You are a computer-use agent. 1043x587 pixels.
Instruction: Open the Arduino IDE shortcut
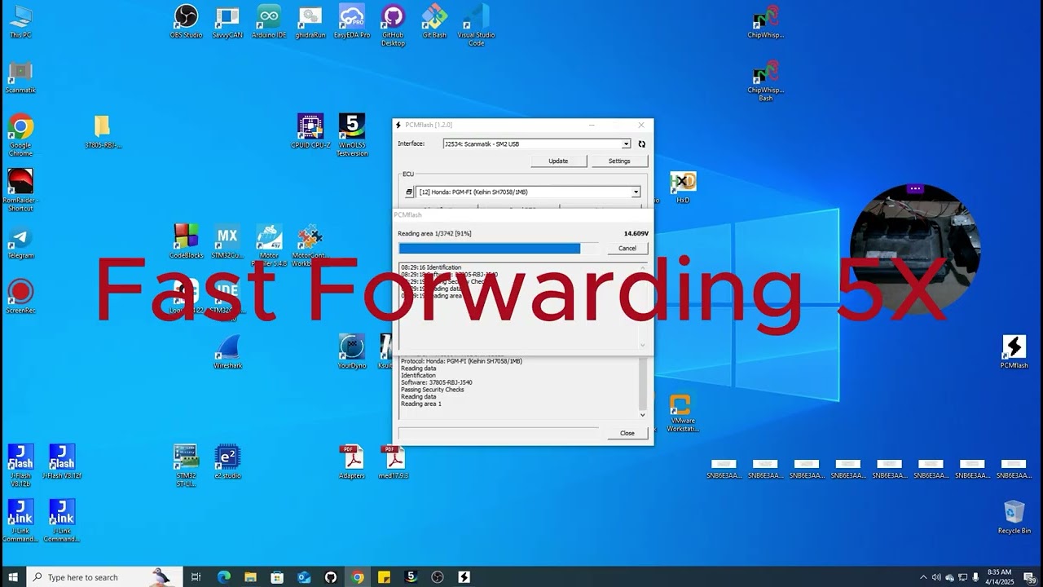pyautogui.click(x=269, y=21)
